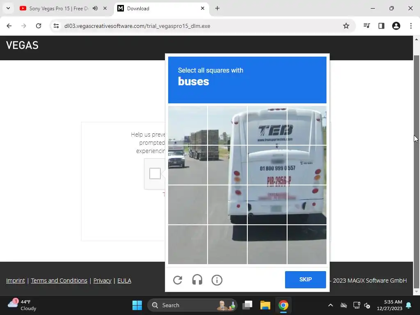Viewport: 420px width, 315px height.
Task: Click the address bar URL
Action: click(137, 26)
